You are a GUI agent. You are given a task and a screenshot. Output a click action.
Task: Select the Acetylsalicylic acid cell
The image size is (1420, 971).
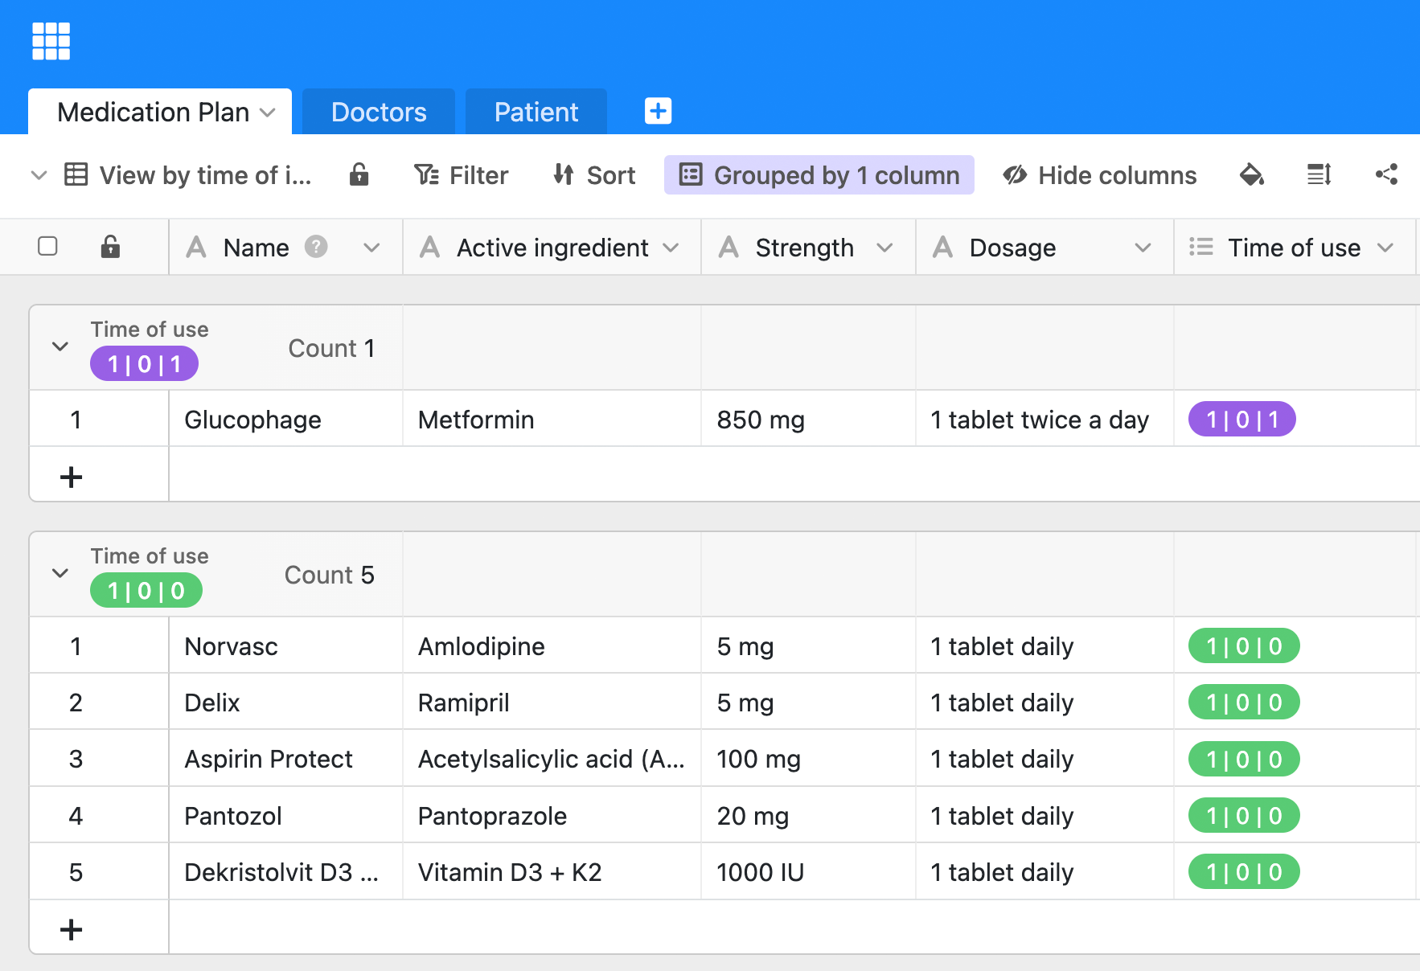click(x=552, y=758)
